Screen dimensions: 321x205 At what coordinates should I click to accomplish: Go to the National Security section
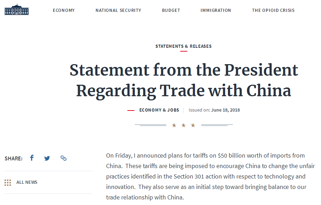point(118,10)
